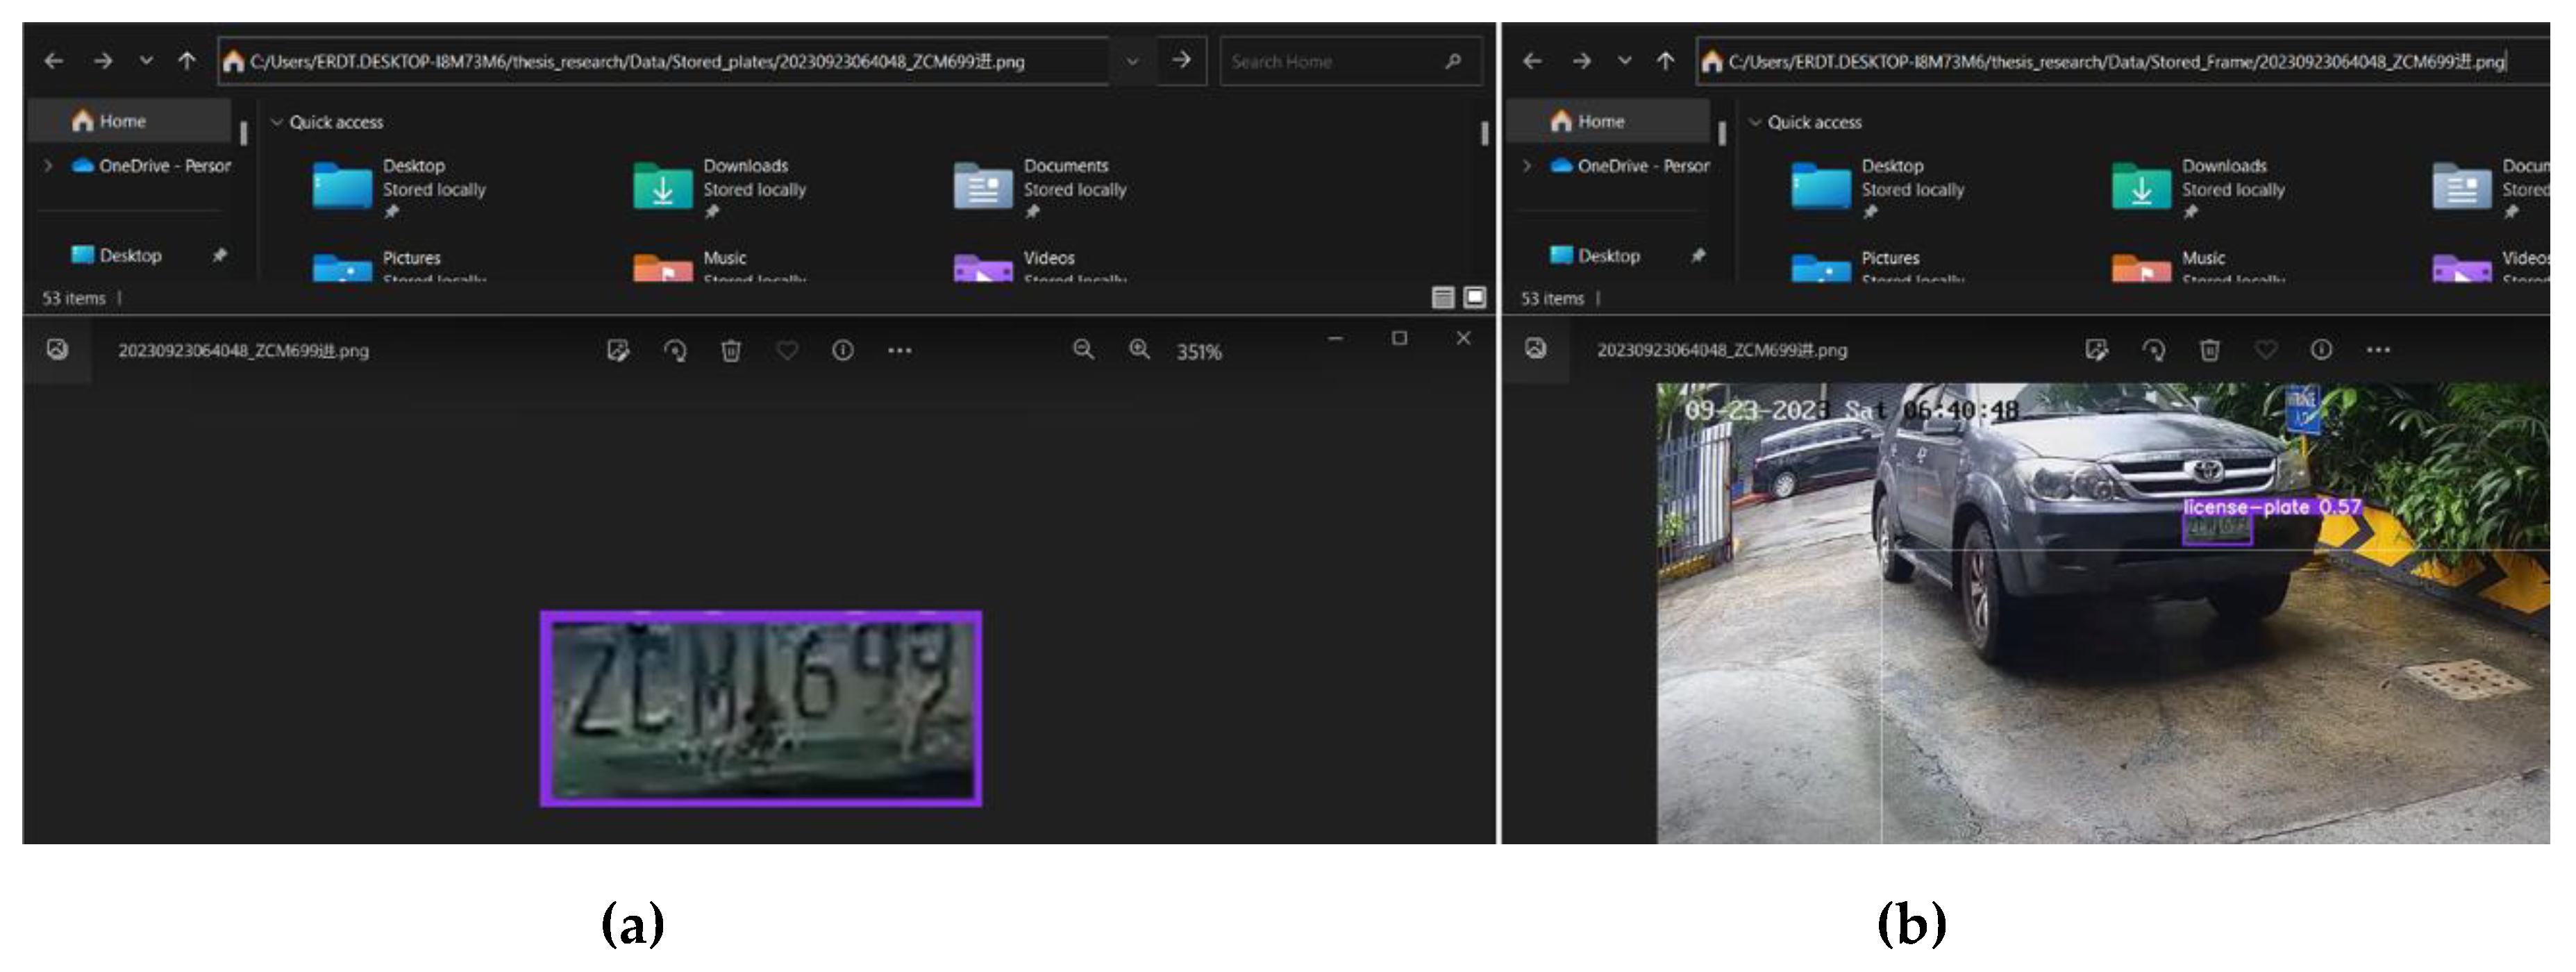2576x972 pixels.
Task: Click the Go arrow next to left address bar
Action: click(1181, 60)
